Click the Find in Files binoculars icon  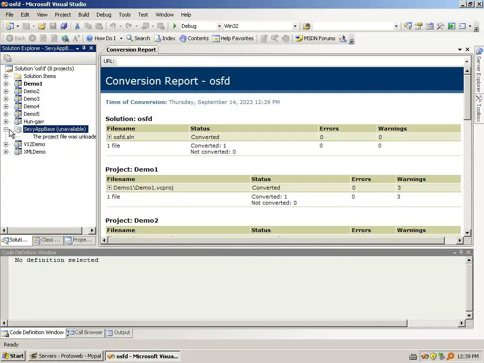point(306,26)
